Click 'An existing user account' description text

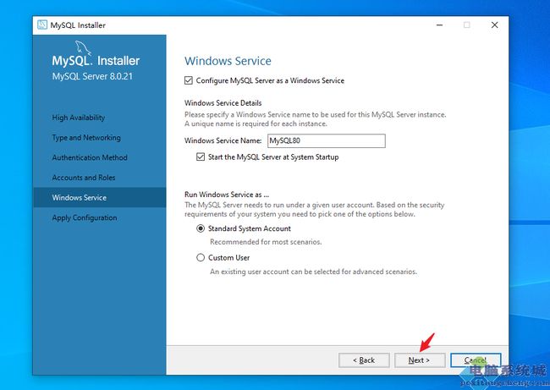click(x=313, y=272)
